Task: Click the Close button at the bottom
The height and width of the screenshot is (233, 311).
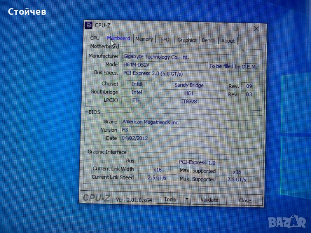Action: [x=245, y=200]
